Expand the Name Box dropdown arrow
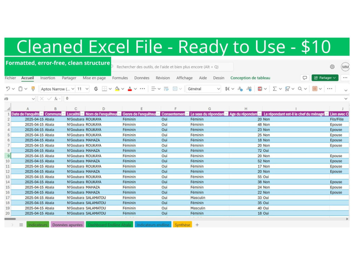The image size is (354, 265). [x=33, y=99]
